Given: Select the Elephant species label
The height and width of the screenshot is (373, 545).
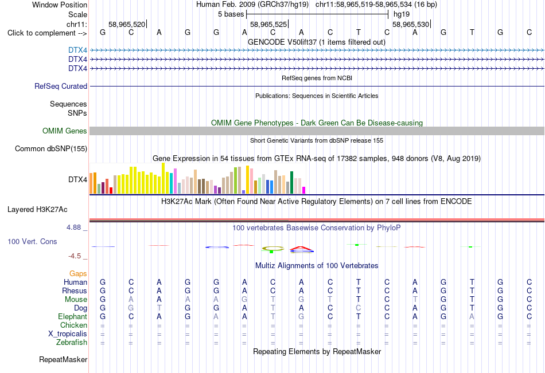Looking at the screenshot, I should [x=73, y=317].
